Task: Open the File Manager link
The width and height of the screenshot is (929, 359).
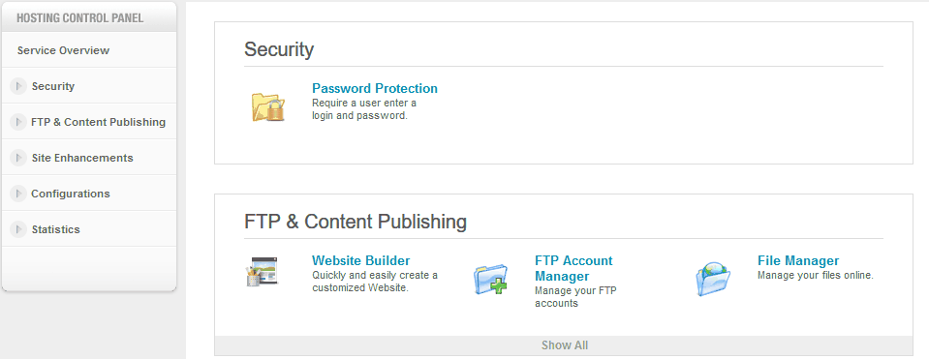Action: click(798, 260)
